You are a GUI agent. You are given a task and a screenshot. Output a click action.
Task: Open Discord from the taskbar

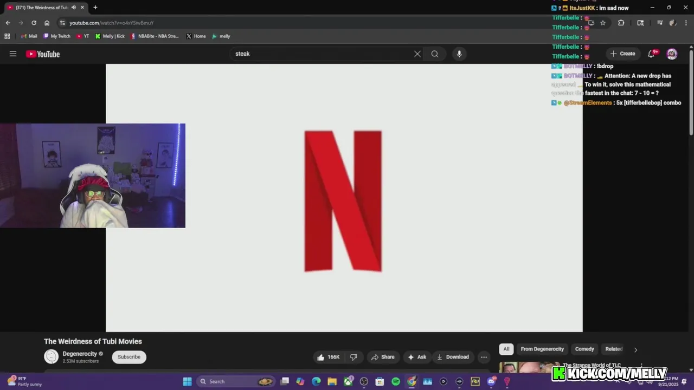tap(491, 381)
